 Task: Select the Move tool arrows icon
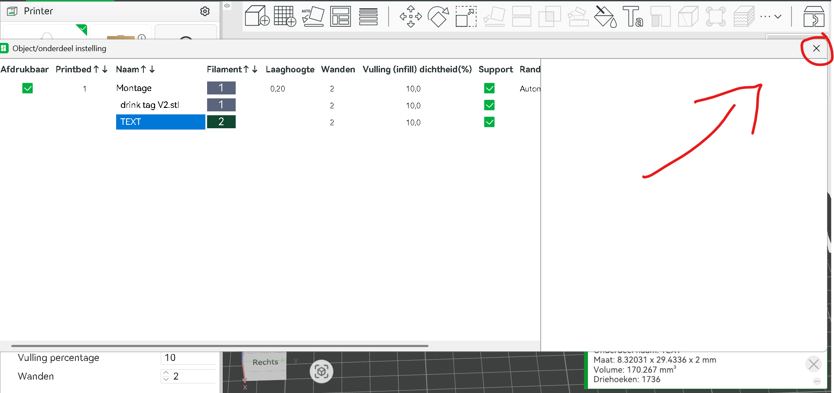411,16
